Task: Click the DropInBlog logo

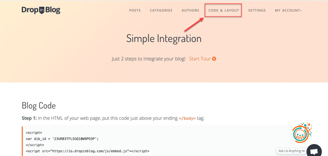Action: coord(41,10)
